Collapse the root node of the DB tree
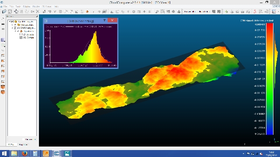Screen dimensions: 280x157 pos(10,21)
